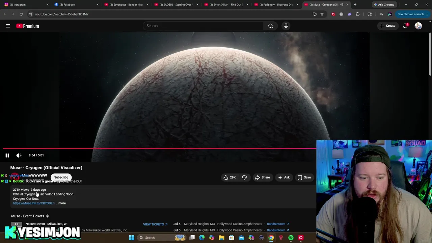The width and height of the screenshot is (432, 243).
Task: Open Chrome media controls icon
Action: coord(381,14)
